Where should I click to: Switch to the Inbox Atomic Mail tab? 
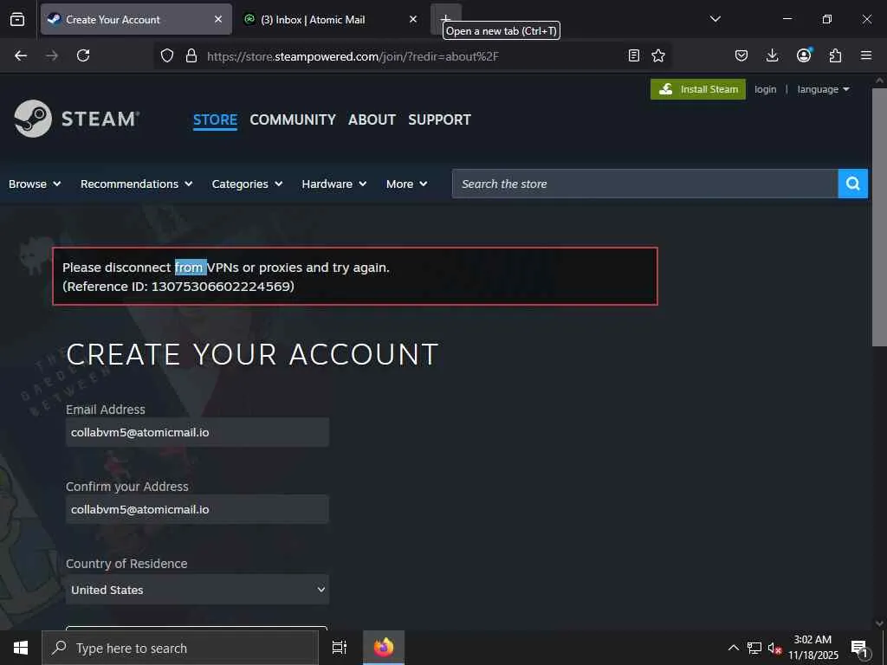click(330, 19)
